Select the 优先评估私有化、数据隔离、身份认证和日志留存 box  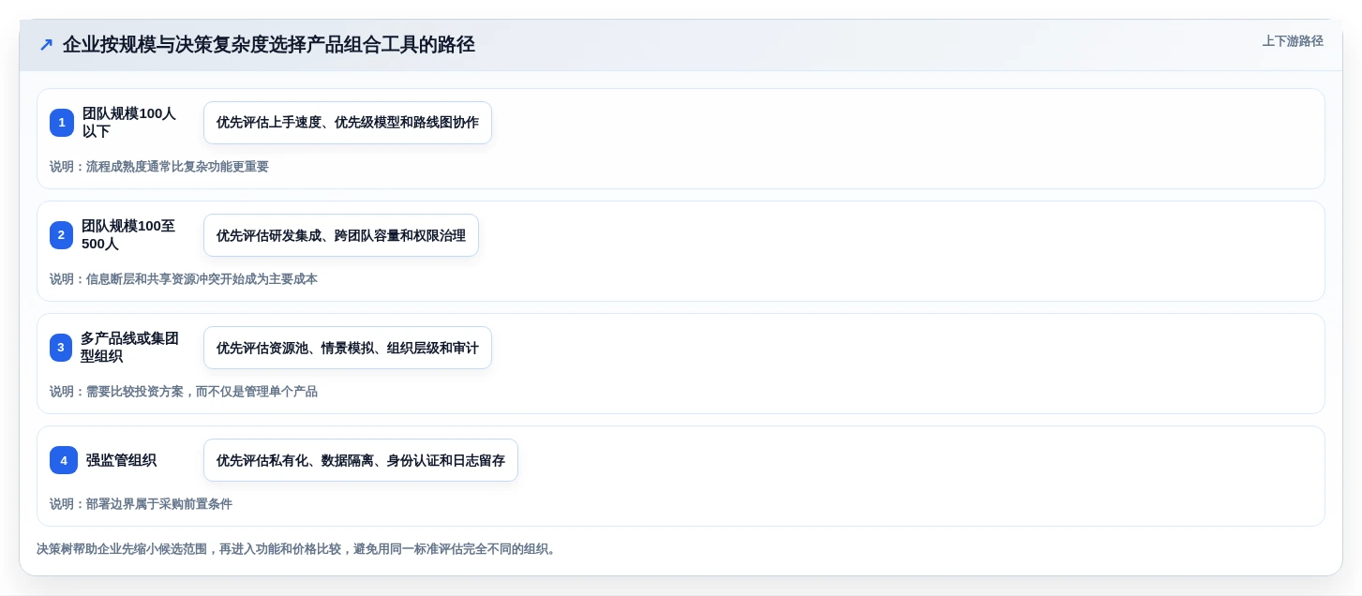[x=361, y=460]
